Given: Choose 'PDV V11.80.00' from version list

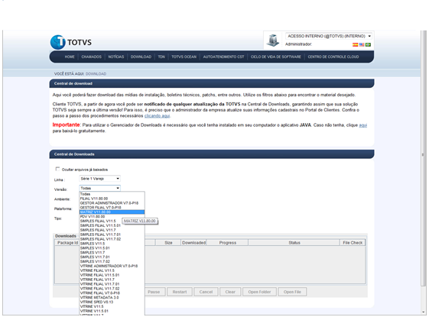Looking at the screenshot, I should [x=112, y=216].
